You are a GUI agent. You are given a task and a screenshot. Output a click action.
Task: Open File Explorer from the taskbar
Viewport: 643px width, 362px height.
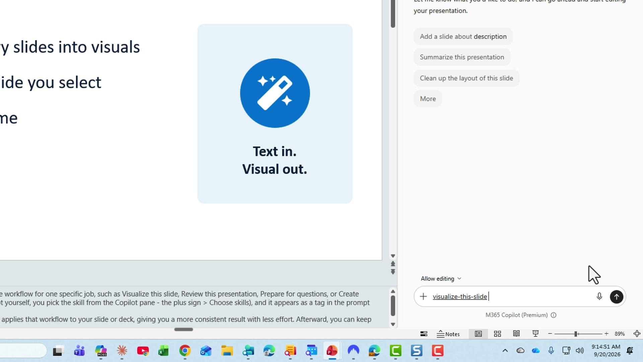click(227, 351)
